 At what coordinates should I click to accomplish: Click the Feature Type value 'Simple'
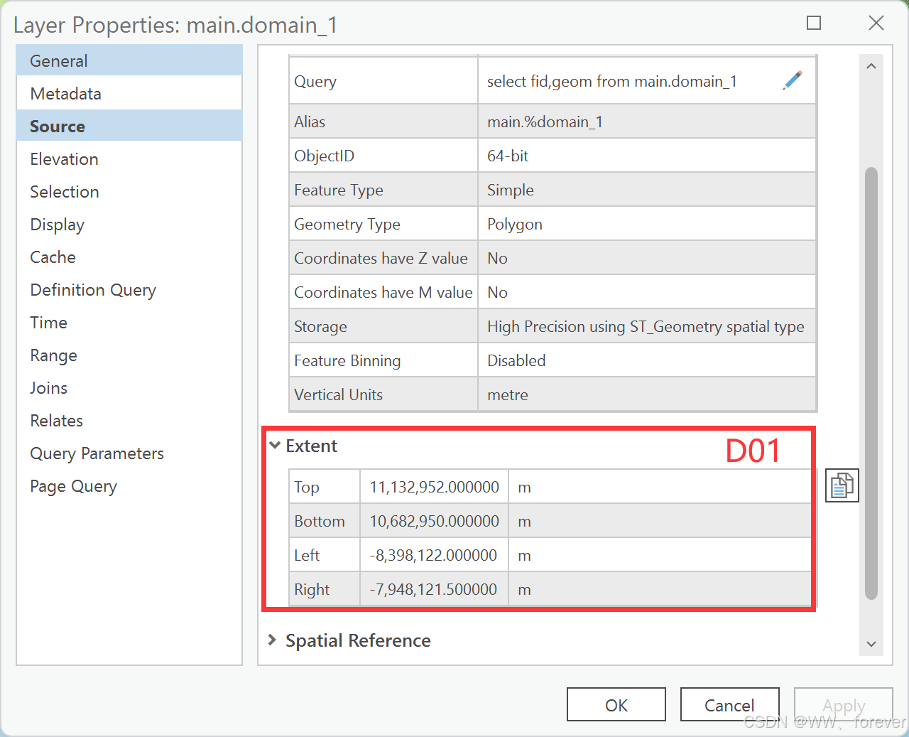click(x=511, y=190)
